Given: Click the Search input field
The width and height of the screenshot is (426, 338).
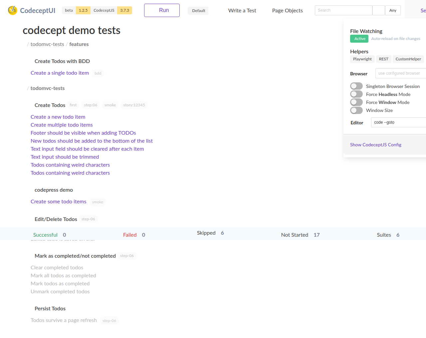Looking at the screenshot, I should pos(343,10).
